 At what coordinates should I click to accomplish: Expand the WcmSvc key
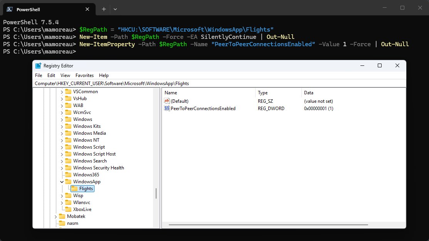tap(62, 112)
